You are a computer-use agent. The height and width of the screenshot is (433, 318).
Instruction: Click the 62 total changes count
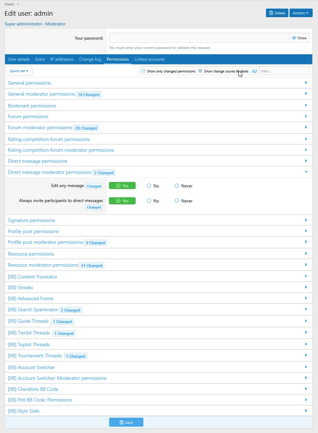coord(255,71)
